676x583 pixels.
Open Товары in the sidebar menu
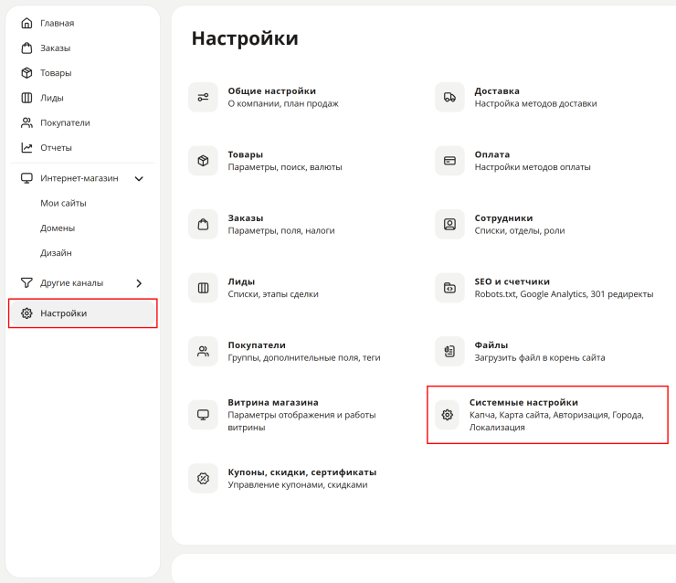[56, 73]
